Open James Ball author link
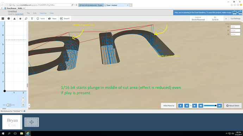The width and height of the screenshot is (243, 136). 19,14
